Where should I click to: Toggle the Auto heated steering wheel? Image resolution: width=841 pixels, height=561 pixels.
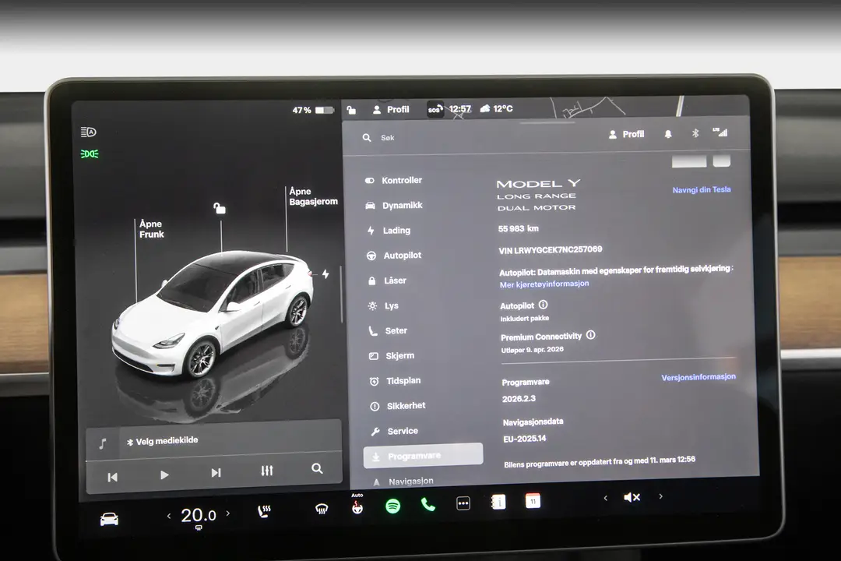point(357,505)
